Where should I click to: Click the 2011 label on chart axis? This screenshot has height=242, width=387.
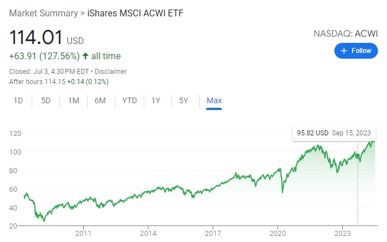click(x=83, y=232)
